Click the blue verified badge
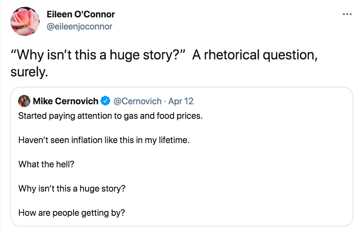This screenshot has width=362, height=232. pyautogui.click(x=106, y=101)
